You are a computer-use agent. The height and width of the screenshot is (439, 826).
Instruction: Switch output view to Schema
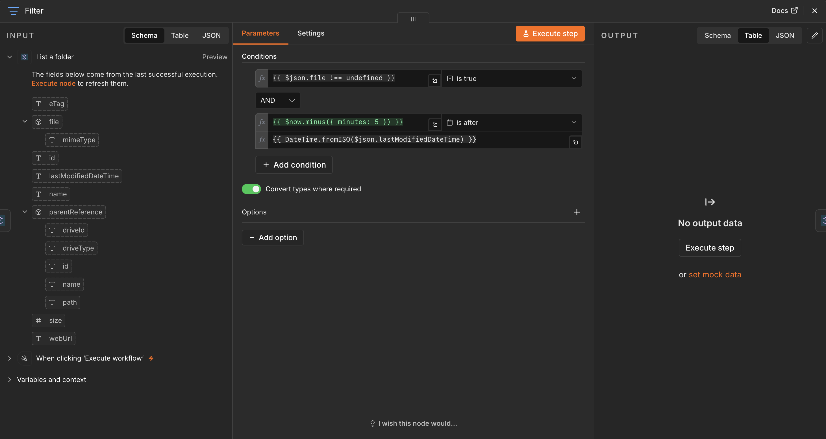(717, 35)
